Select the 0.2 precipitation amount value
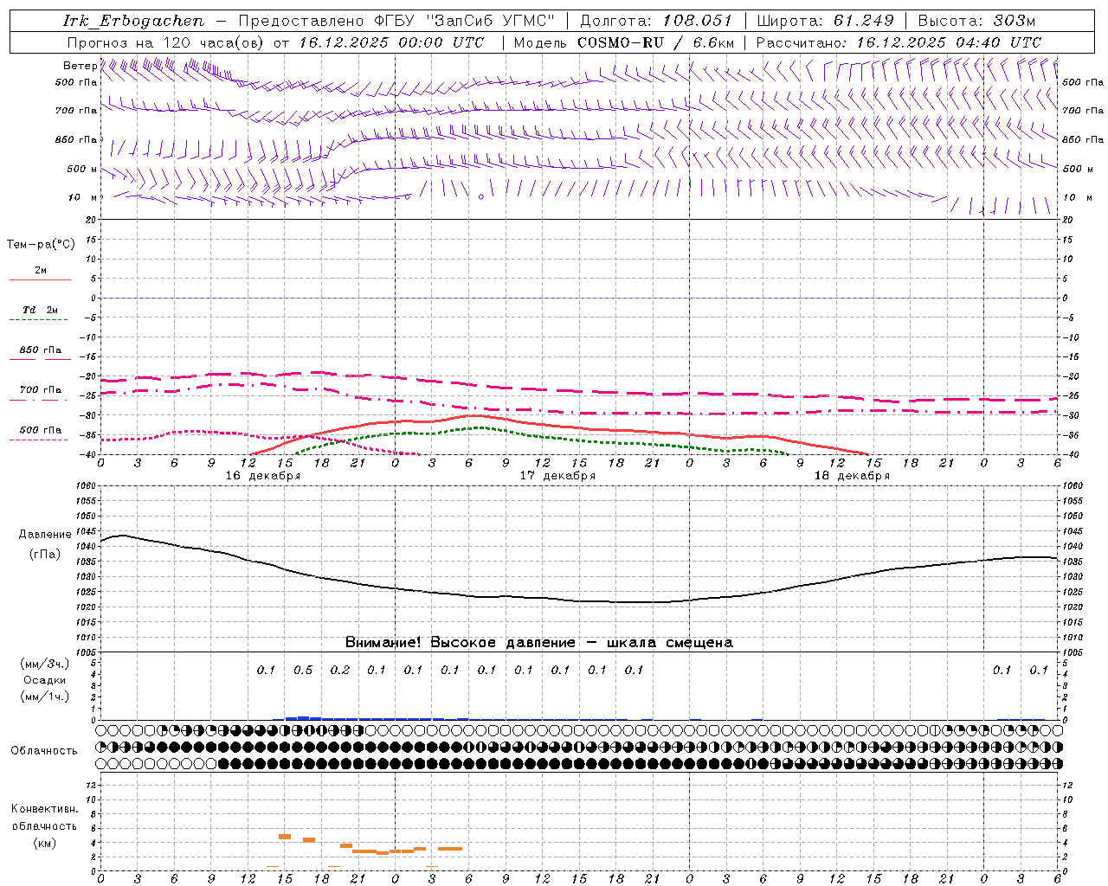The width and height of the screenshot is (1108, 886). point(340,671)
